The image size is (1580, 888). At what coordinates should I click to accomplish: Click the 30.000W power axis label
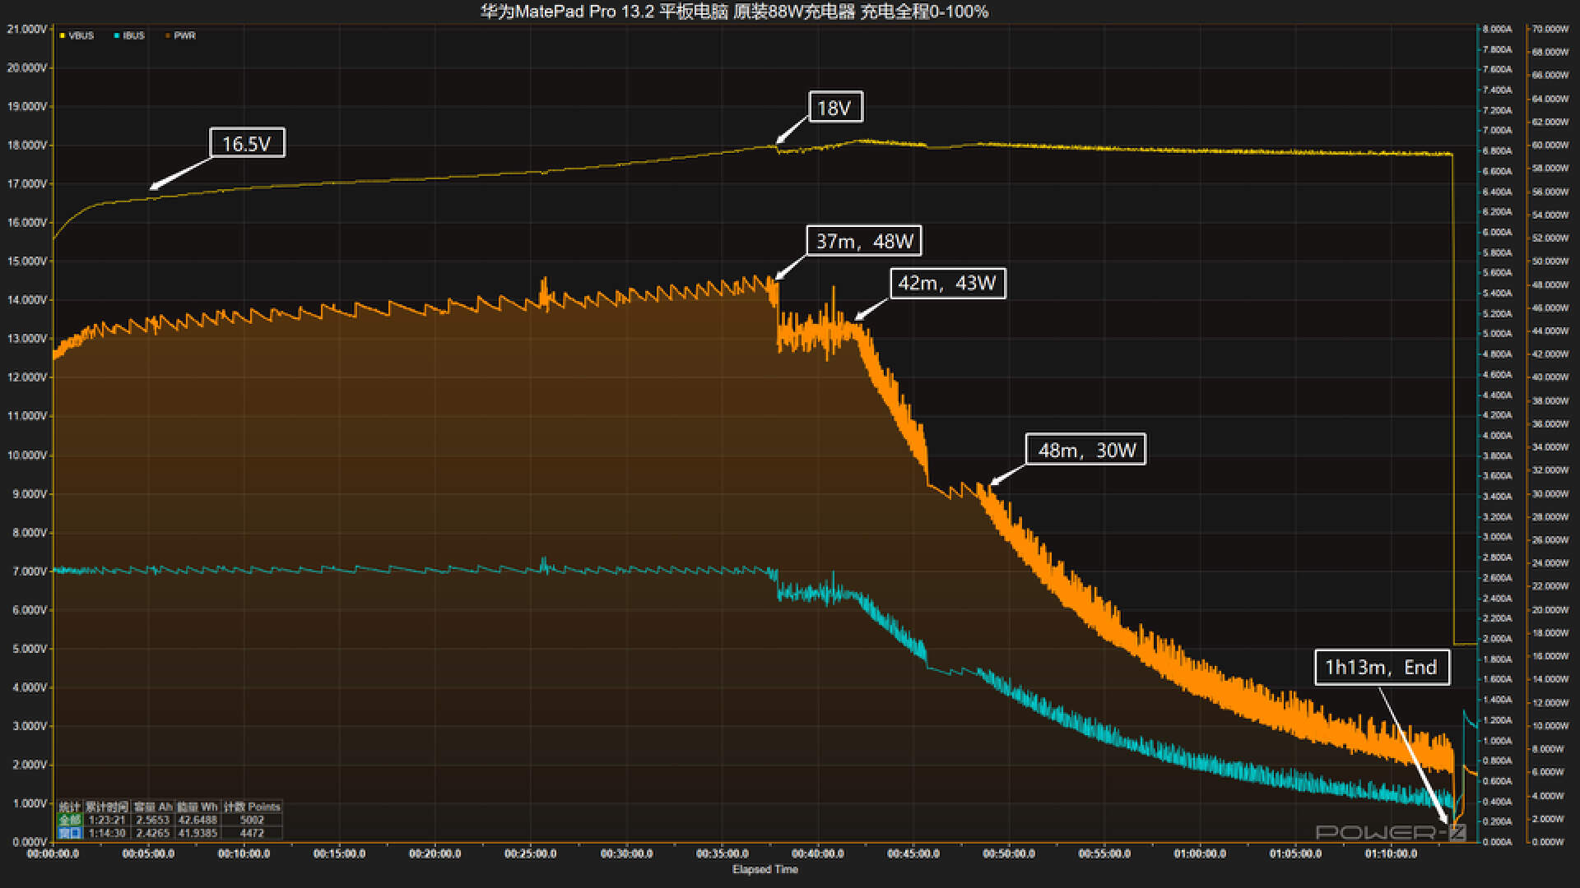[1550, 493]
